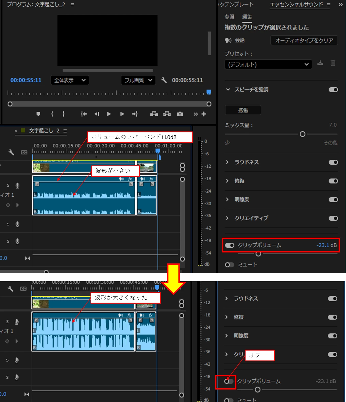This screenshot has width=346, height=402.
Task: Play the program monitor
Action: 109,114
